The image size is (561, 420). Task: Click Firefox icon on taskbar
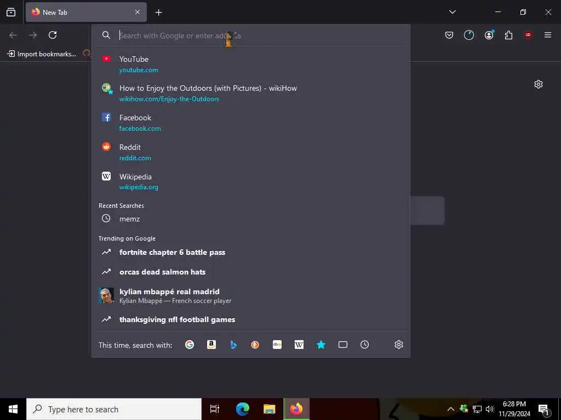(x=296, y=409)
